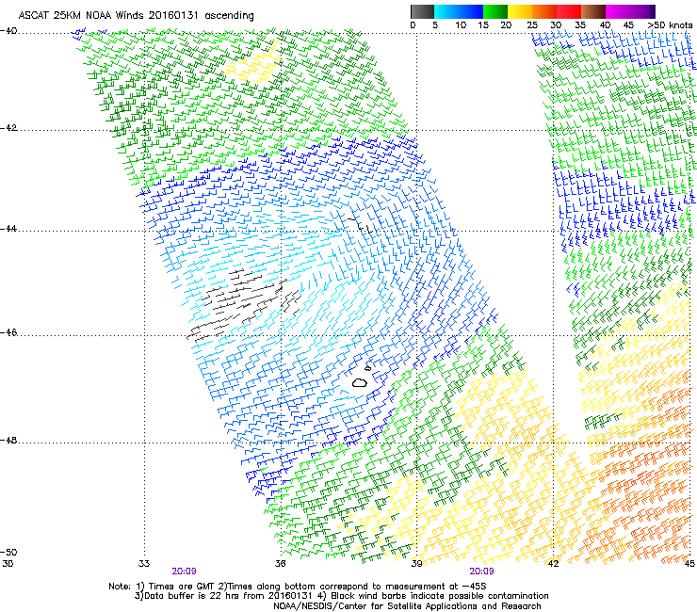Screen dimensions: 697x612
Task: Click the '-44' latitude axis label
Action: 8,229
